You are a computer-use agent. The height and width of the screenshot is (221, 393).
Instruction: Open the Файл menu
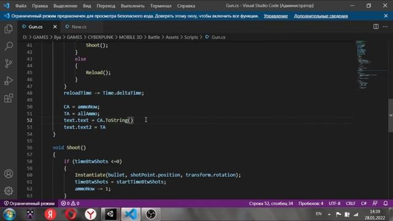(20, 6)
